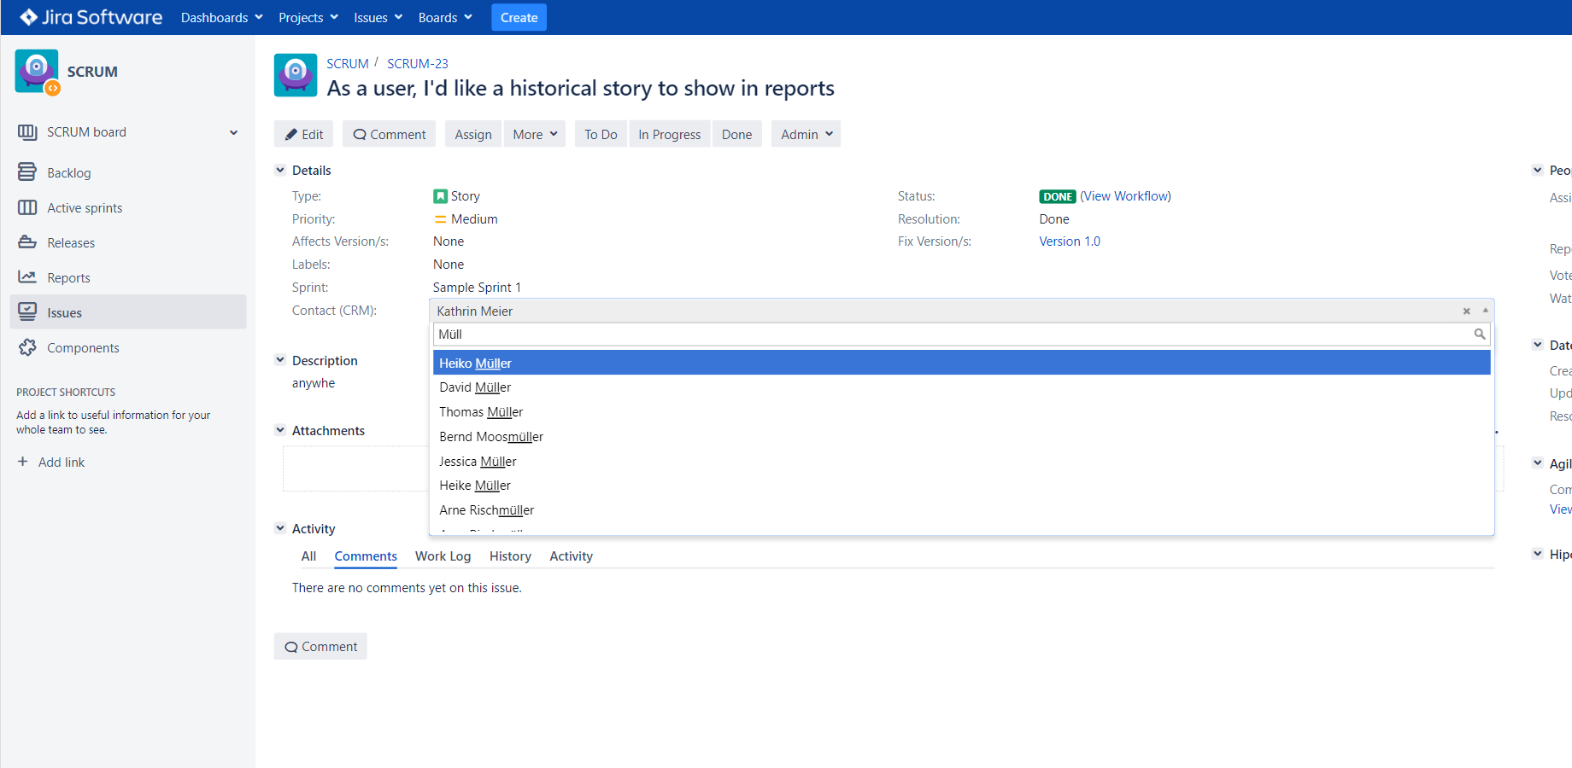Collapse the Description section
The height and width of the screenshot is (768, 1572).
point(280,360)
